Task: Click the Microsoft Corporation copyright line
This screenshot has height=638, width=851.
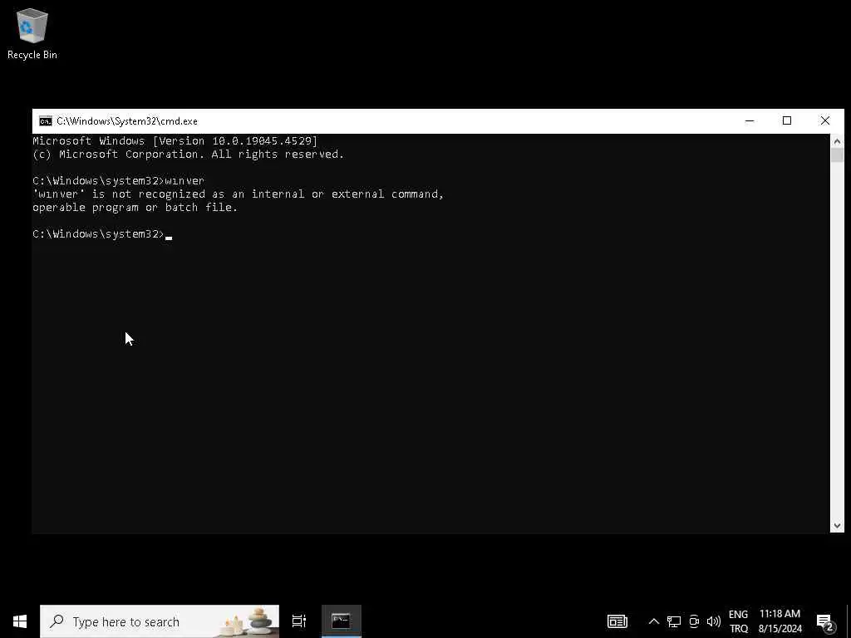Action: 189,154
